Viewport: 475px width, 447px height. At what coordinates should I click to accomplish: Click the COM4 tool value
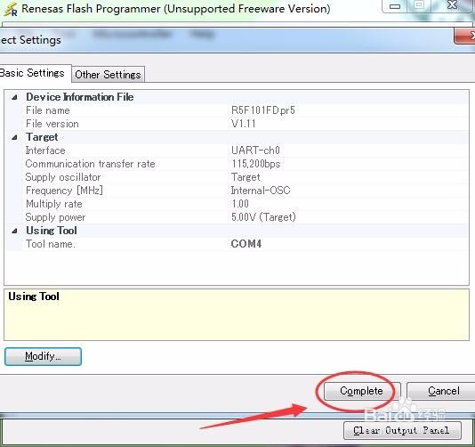point(246,244)
